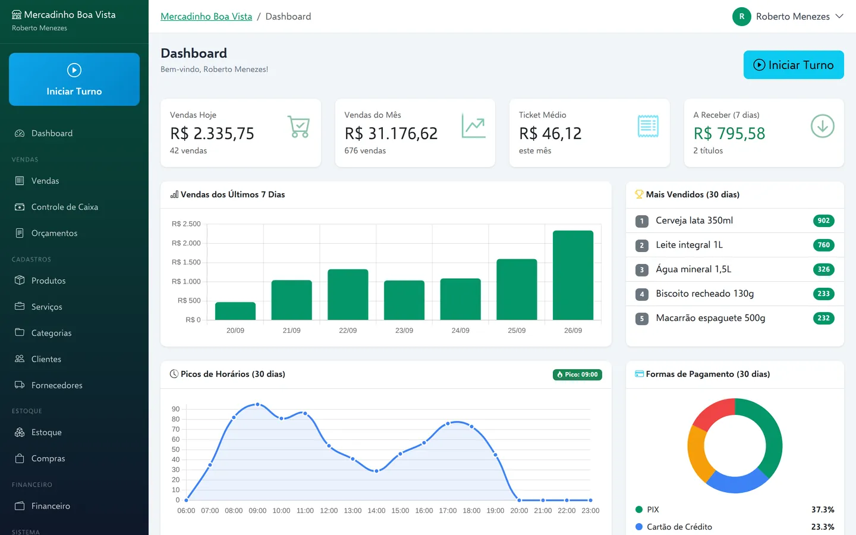Image resolution: width=856 pixels, height=535 pixels.
Task: Select Estoque in the sidebar
Action: tap(74, 432)
